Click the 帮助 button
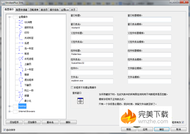This screenshot has height=134, width=190. 129,129
